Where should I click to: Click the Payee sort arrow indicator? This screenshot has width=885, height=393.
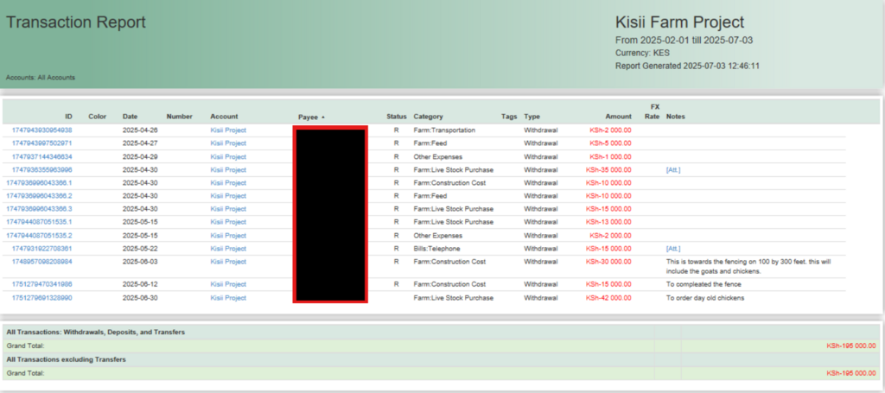tap(323, 117)
